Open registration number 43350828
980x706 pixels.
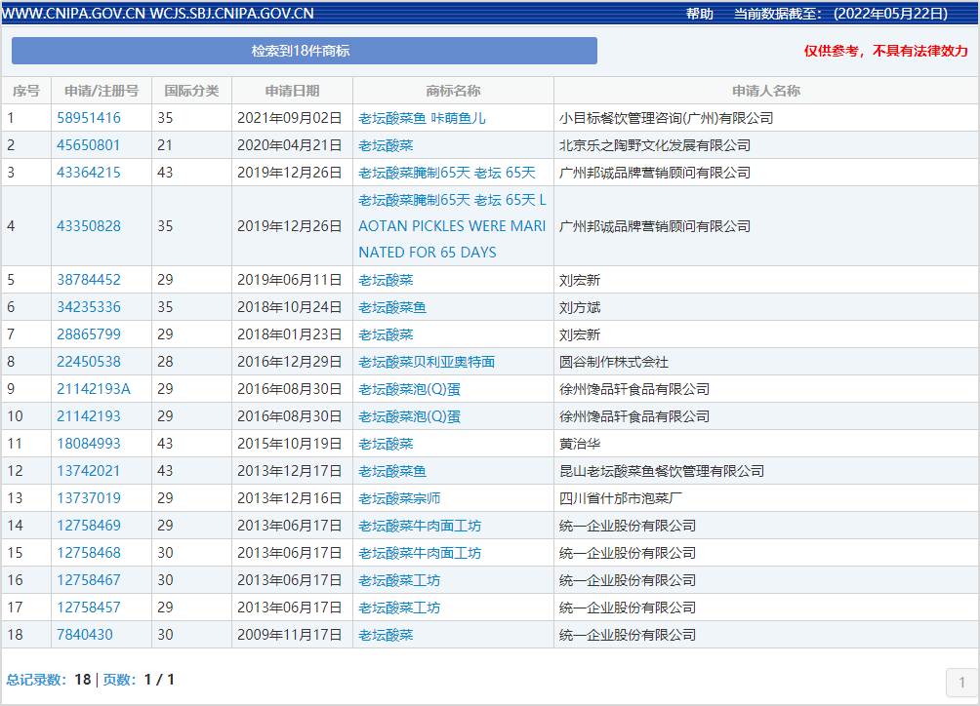89,226
